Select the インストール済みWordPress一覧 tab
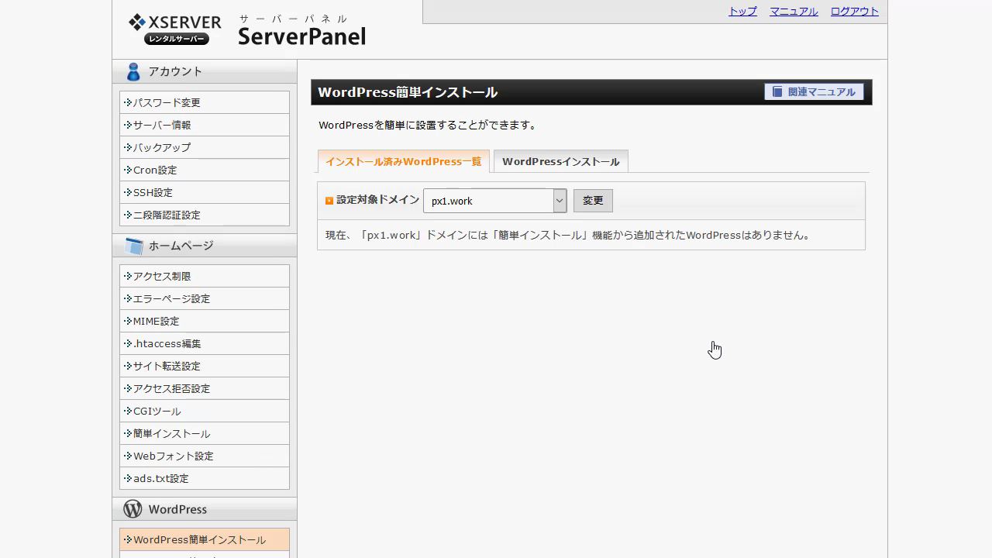Screen dimensions: 992x558 [x=403, y=161]
